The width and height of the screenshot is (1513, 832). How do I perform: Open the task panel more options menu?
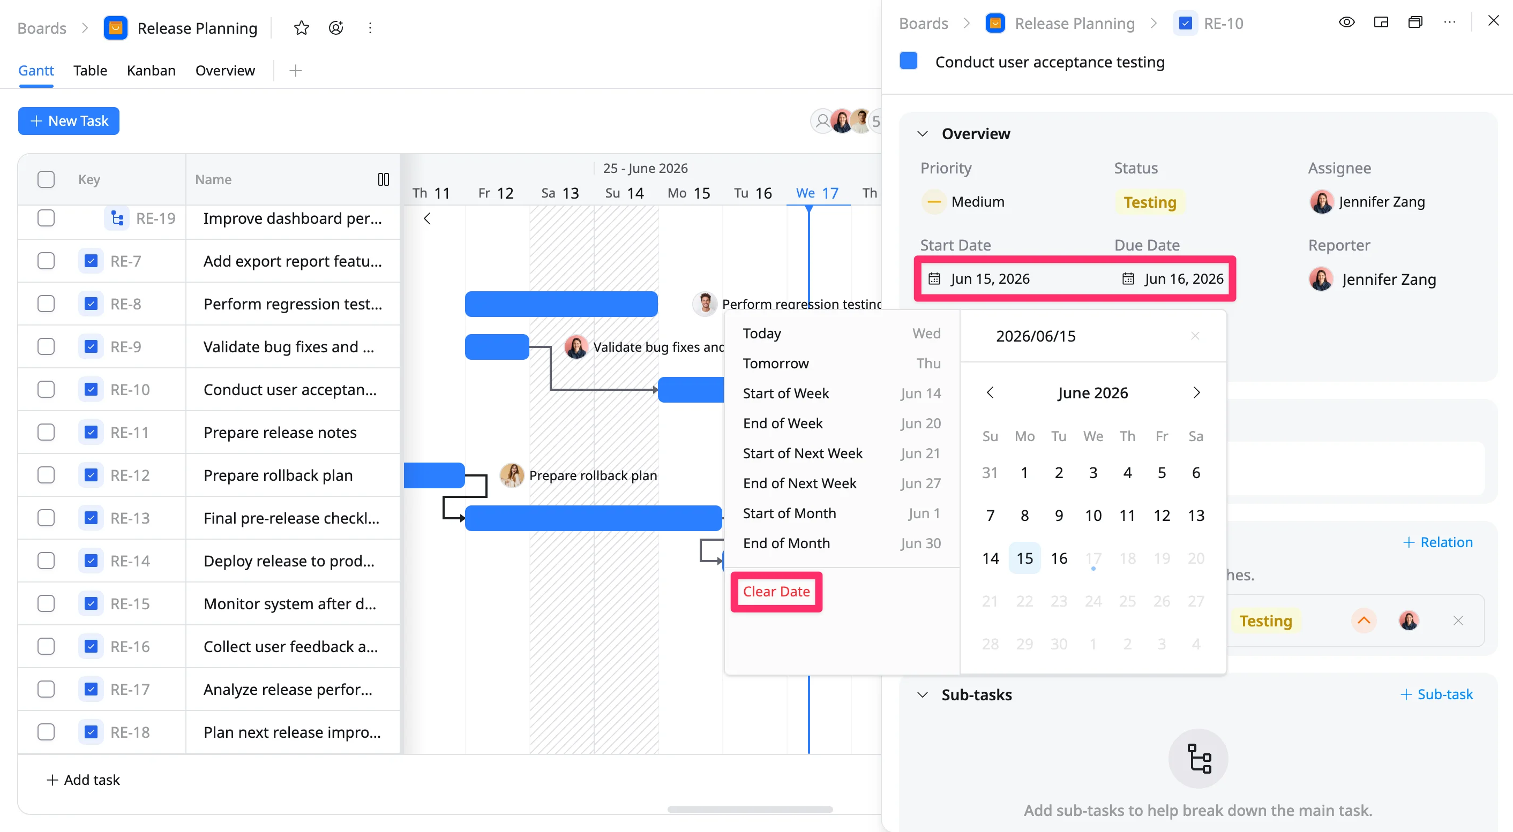point(1450,22)
